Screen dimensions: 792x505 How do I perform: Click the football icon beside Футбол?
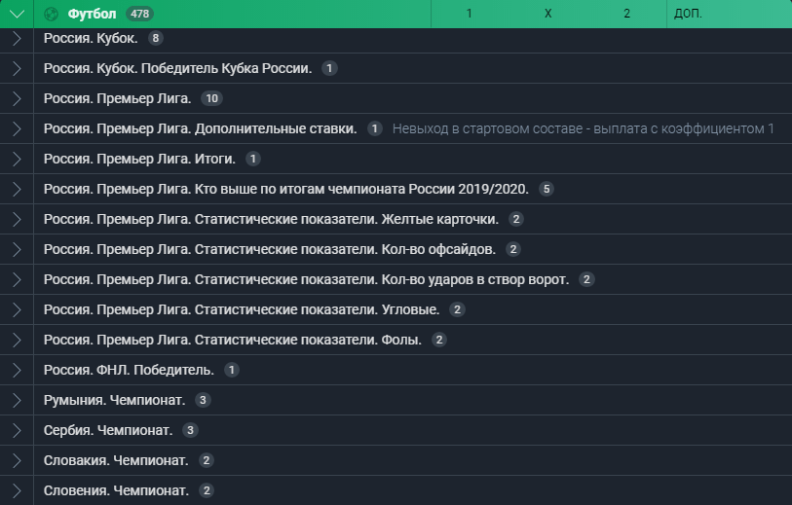coord(51,15)
